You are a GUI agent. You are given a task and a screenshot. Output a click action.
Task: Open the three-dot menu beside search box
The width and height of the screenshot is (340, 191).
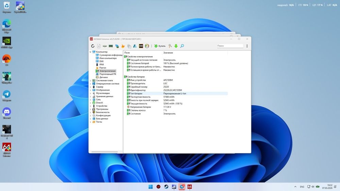(247, 46)
